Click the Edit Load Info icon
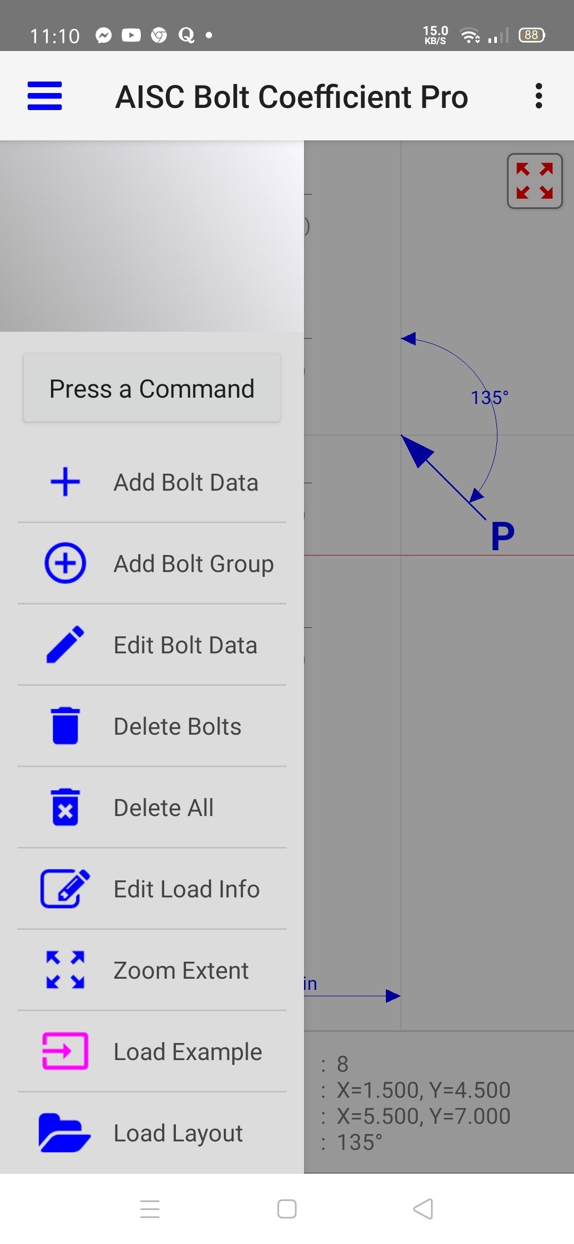Image resolution: width=574 pixels, height=1244 pixels. coord(64,888)
